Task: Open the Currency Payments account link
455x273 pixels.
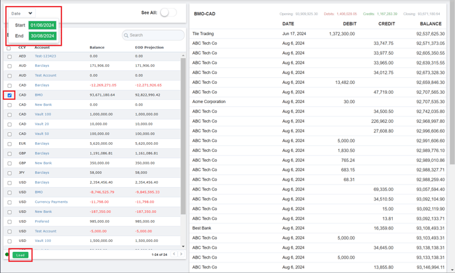Action: click(51, 202)
